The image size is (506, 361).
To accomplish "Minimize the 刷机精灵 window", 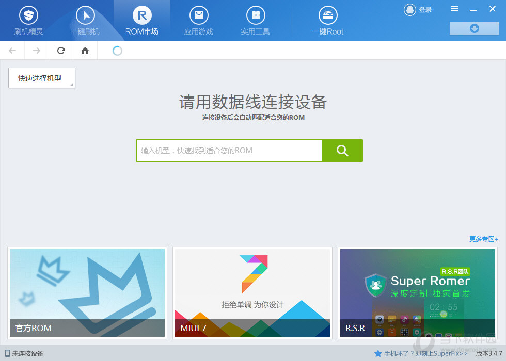I will click(x=473, y=10).
